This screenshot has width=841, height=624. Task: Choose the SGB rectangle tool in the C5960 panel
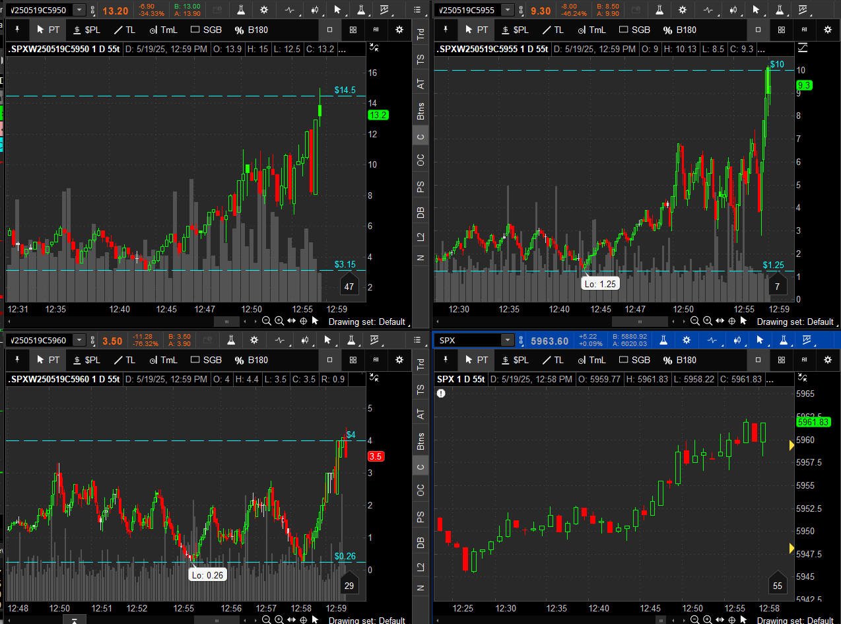(x=206, y=360)
